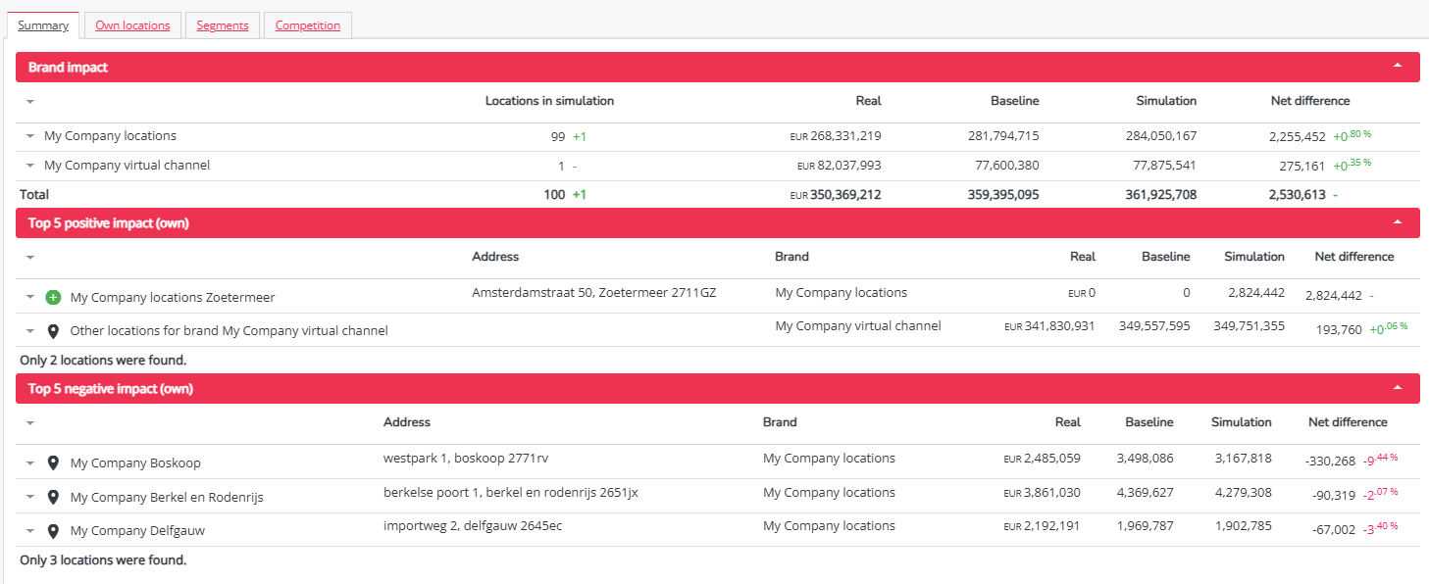This screenshot has width=1429, height=584.
Task: Expand the Zoetermeer location row arrow
Action: click(30, 297)
